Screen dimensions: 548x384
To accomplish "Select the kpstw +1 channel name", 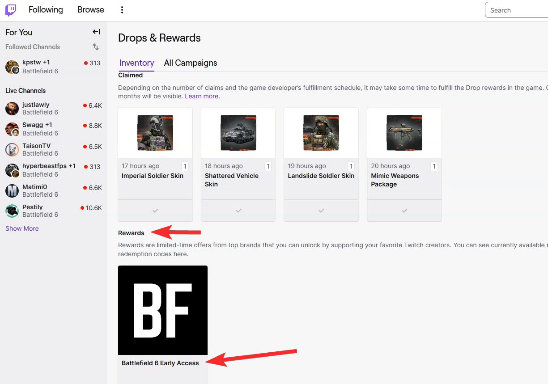I will coord(36,62).
